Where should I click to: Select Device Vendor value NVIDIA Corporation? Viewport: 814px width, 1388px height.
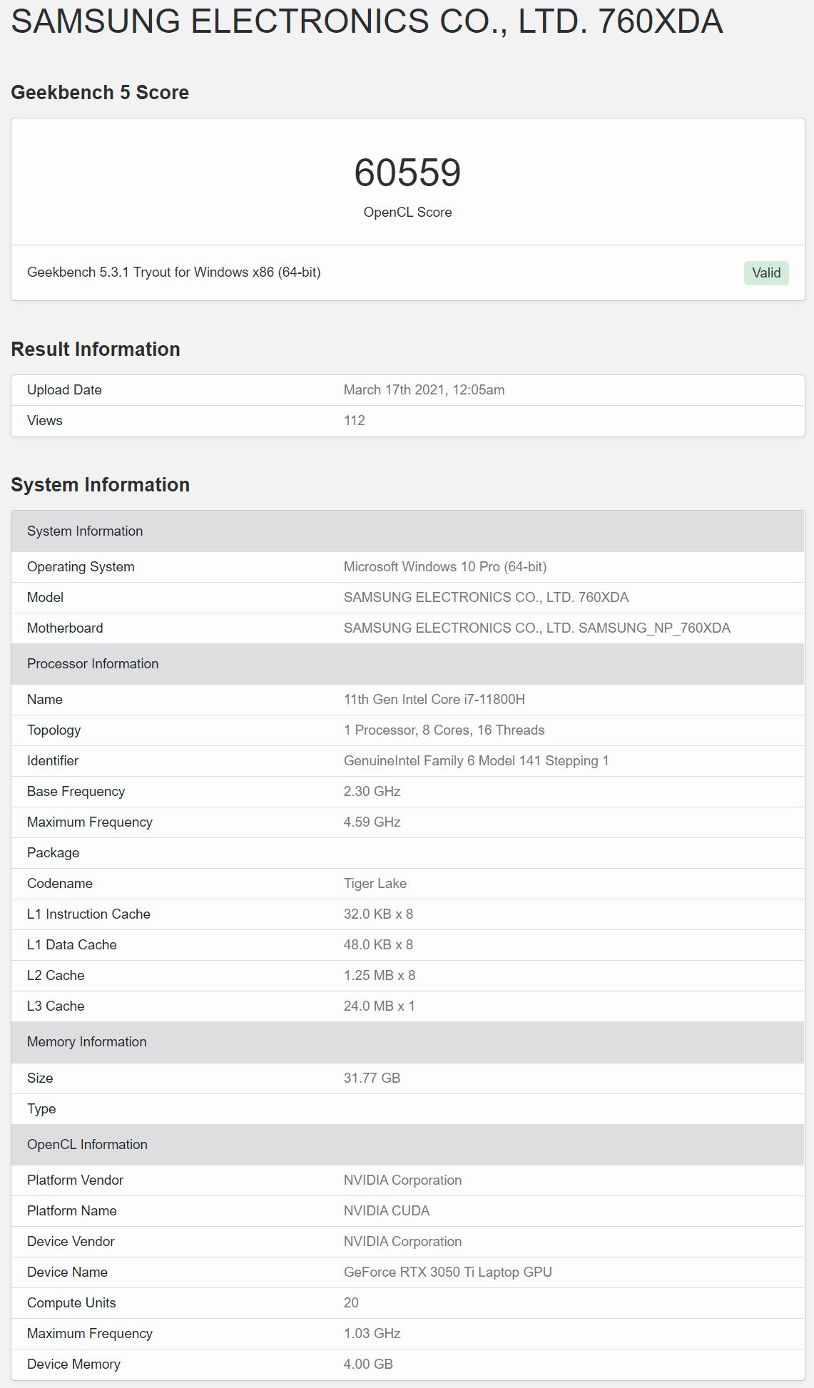tap(402, 1241)
